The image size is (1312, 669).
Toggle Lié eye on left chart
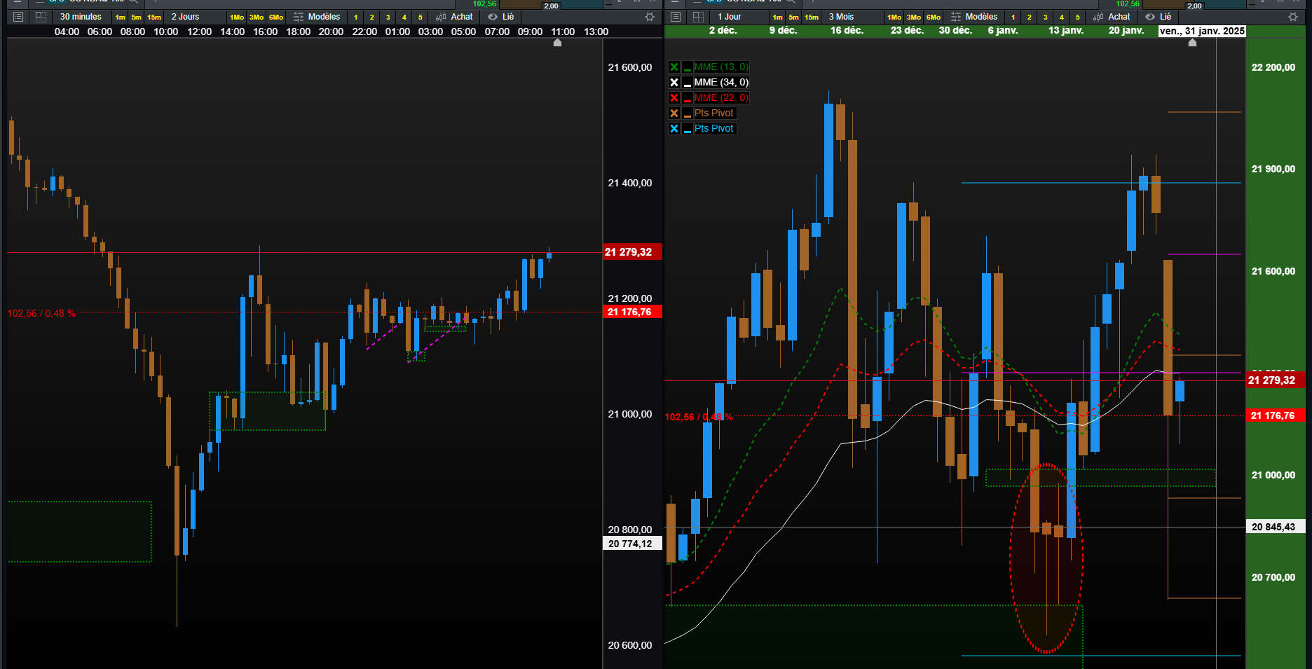click(x=493, y=17)
